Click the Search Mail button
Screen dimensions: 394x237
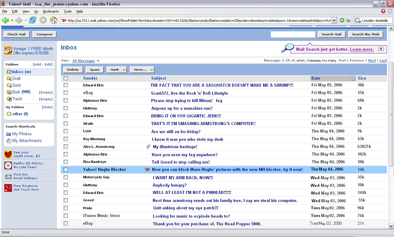click(332, 34)
